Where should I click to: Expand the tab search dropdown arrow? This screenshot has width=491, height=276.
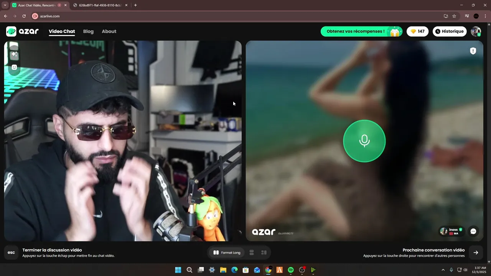click(x=5, y=5)
